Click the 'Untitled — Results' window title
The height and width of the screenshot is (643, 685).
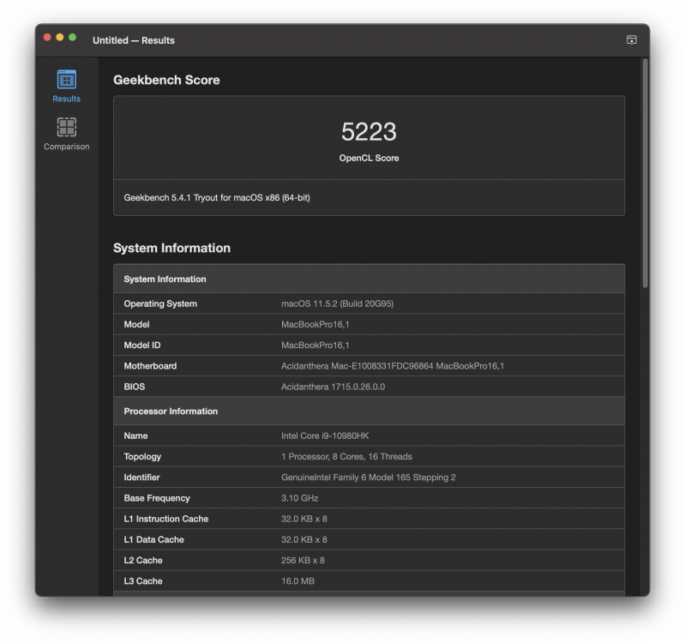[134, 40]
